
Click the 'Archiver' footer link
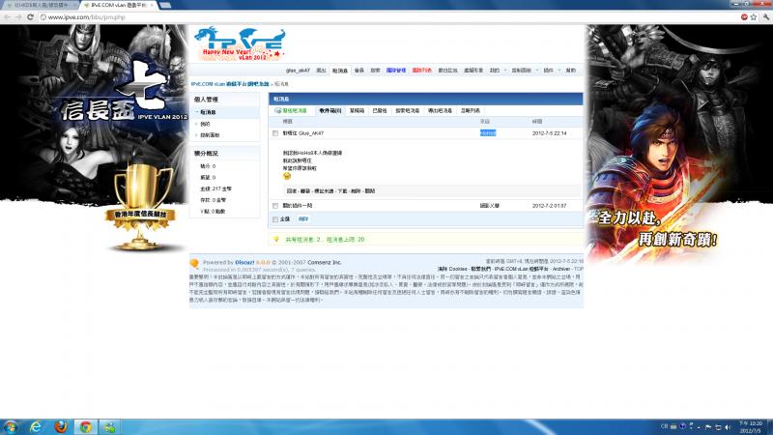(x=561, y=269)
